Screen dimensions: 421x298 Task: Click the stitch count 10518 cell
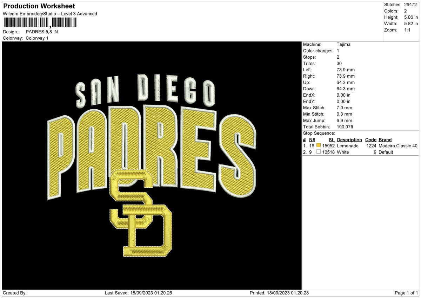328,152
